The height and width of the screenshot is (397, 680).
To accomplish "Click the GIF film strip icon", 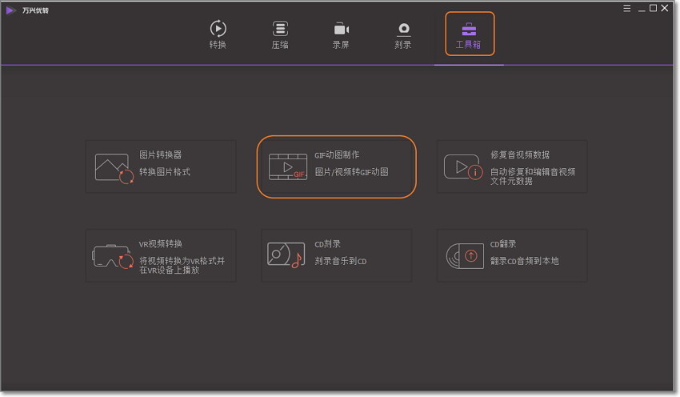I will (288, 166).
